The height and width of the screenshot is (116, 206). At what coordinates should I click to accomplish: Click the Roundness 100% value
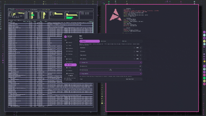coord(137,48)
